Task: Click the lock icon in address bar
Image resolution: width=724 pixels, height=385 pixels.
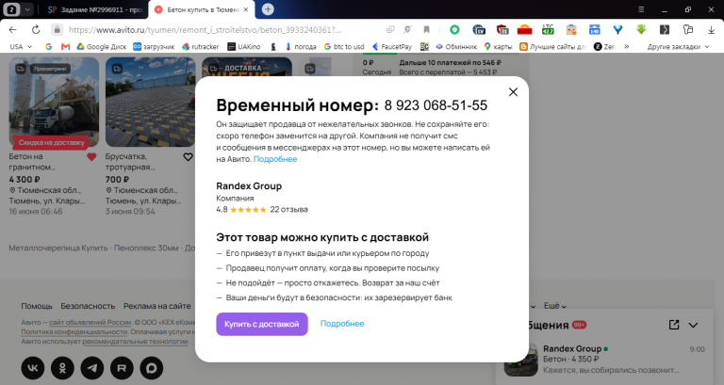Action: (x=57, y=30)
